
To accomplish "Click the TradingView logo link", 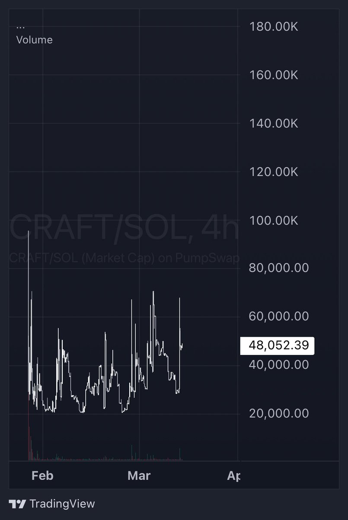I will (x=52, y=504).
